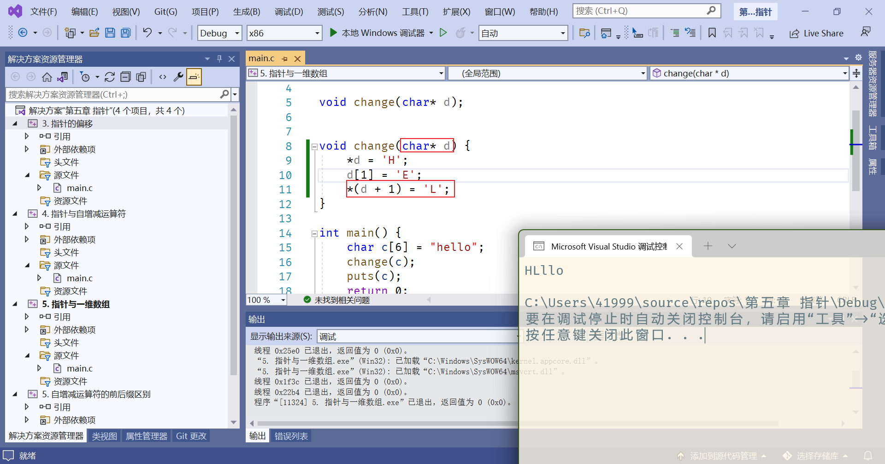This screenshot has height=464, width=885.
Task: Close the main.c editor tab
Action: coord(298,59)
